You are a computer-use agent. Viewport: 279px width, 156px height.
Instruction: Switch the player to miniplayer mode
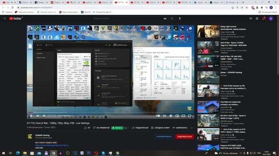point(177,116)
